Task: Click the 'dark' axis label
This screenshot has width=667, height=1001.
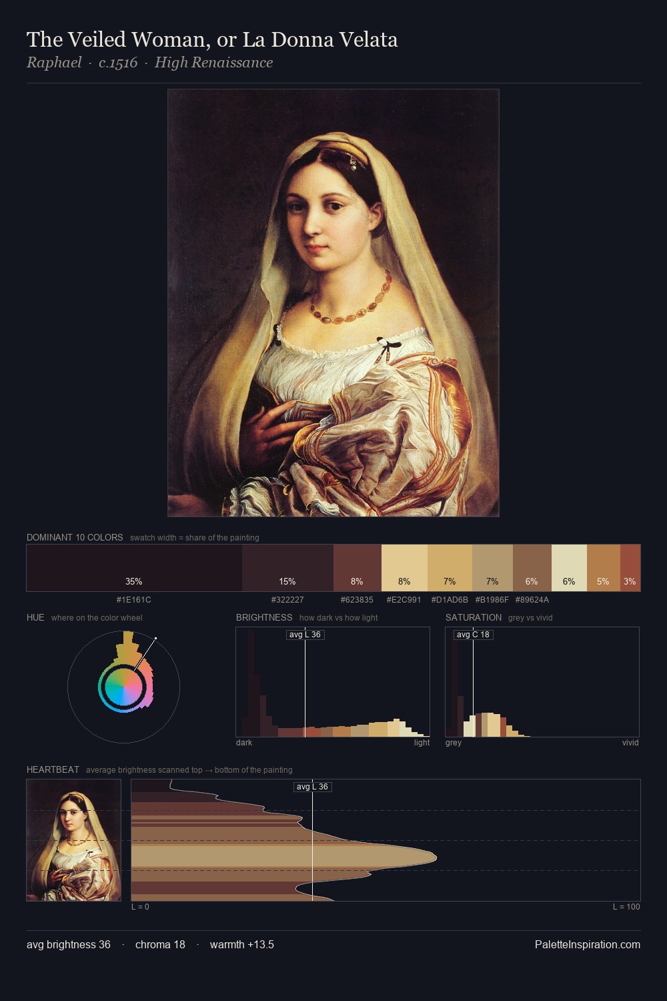Action: coord(244,743)
